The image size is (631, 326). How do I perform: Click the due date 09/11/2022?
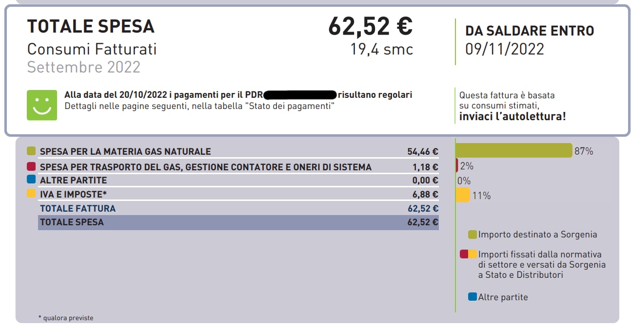(x=504, y=49)
